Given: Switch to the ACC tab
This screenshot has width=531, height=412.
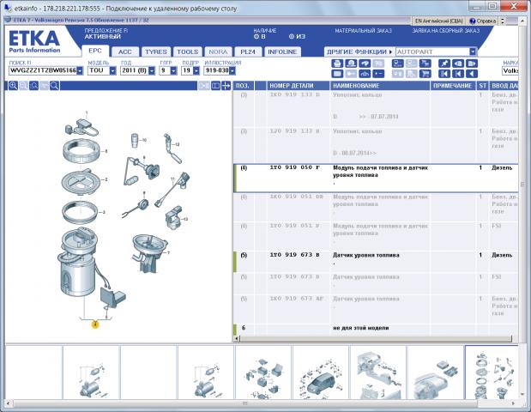Looking at the screenshot, I should [x=125, y=51].
